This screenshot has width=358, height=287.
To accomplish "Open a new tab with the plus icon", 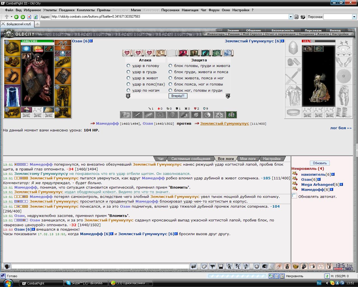I will (37, 24).
